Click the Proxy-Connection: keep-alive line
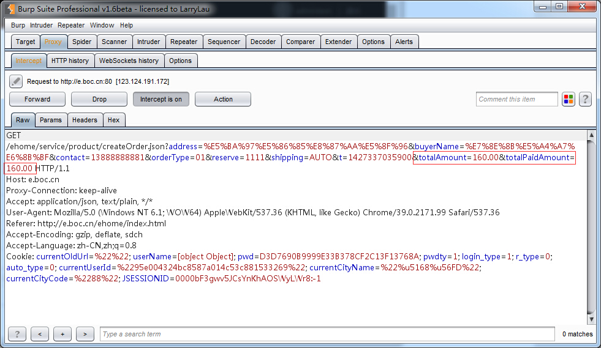This screenshot has width=601, height=348. [x=62, y=190]
